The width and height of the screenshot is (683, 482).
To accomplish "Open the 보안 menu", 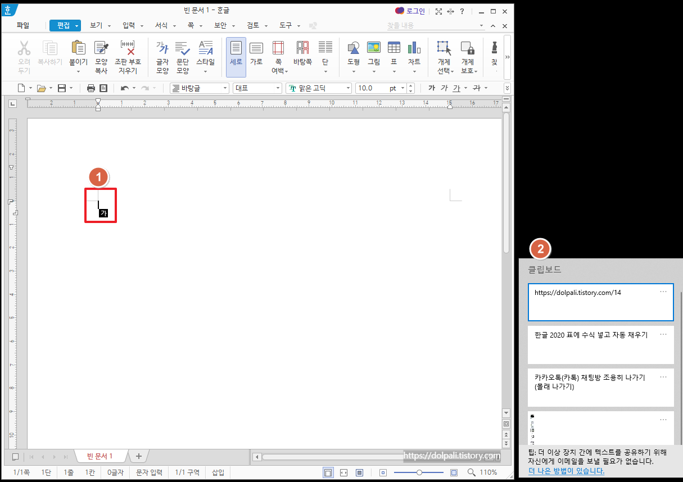I will (220, 25).
